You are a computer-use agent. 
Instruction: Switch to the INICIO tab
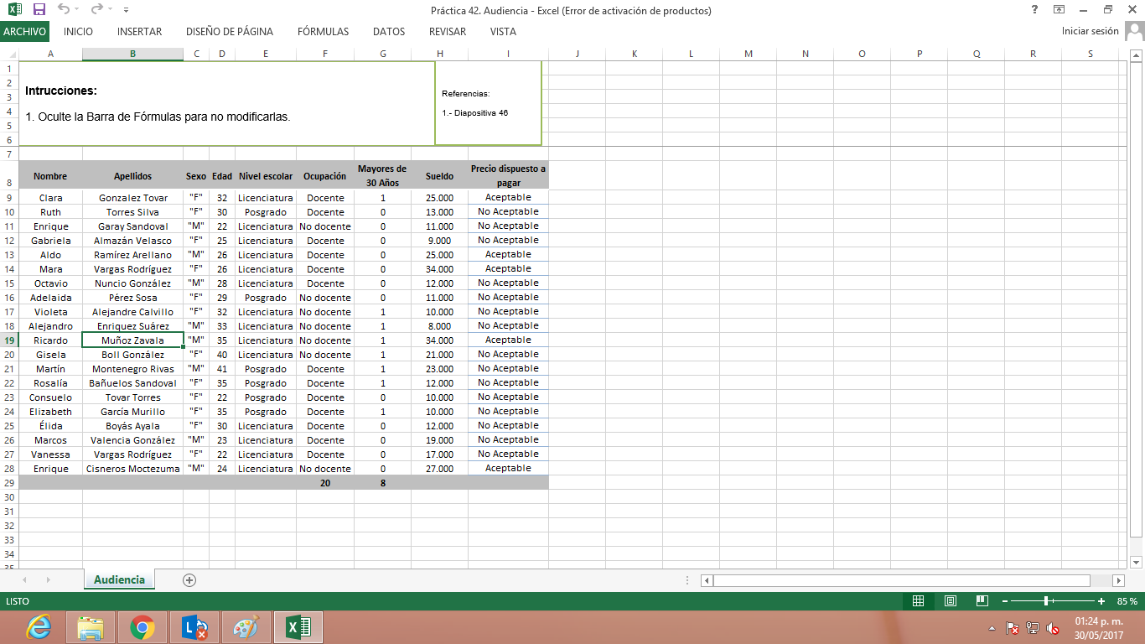tap(78, 32)
